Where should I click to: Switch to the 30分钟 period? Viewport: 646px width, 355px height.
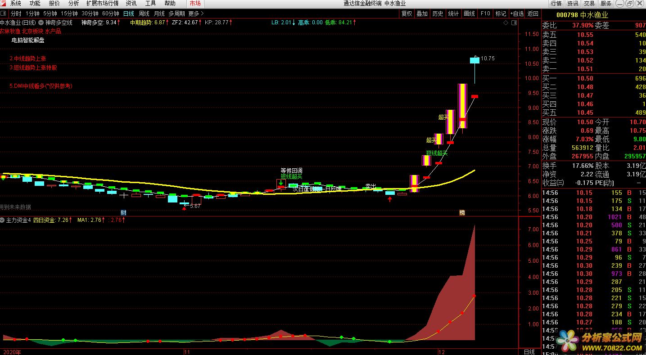tap(90, 13)
